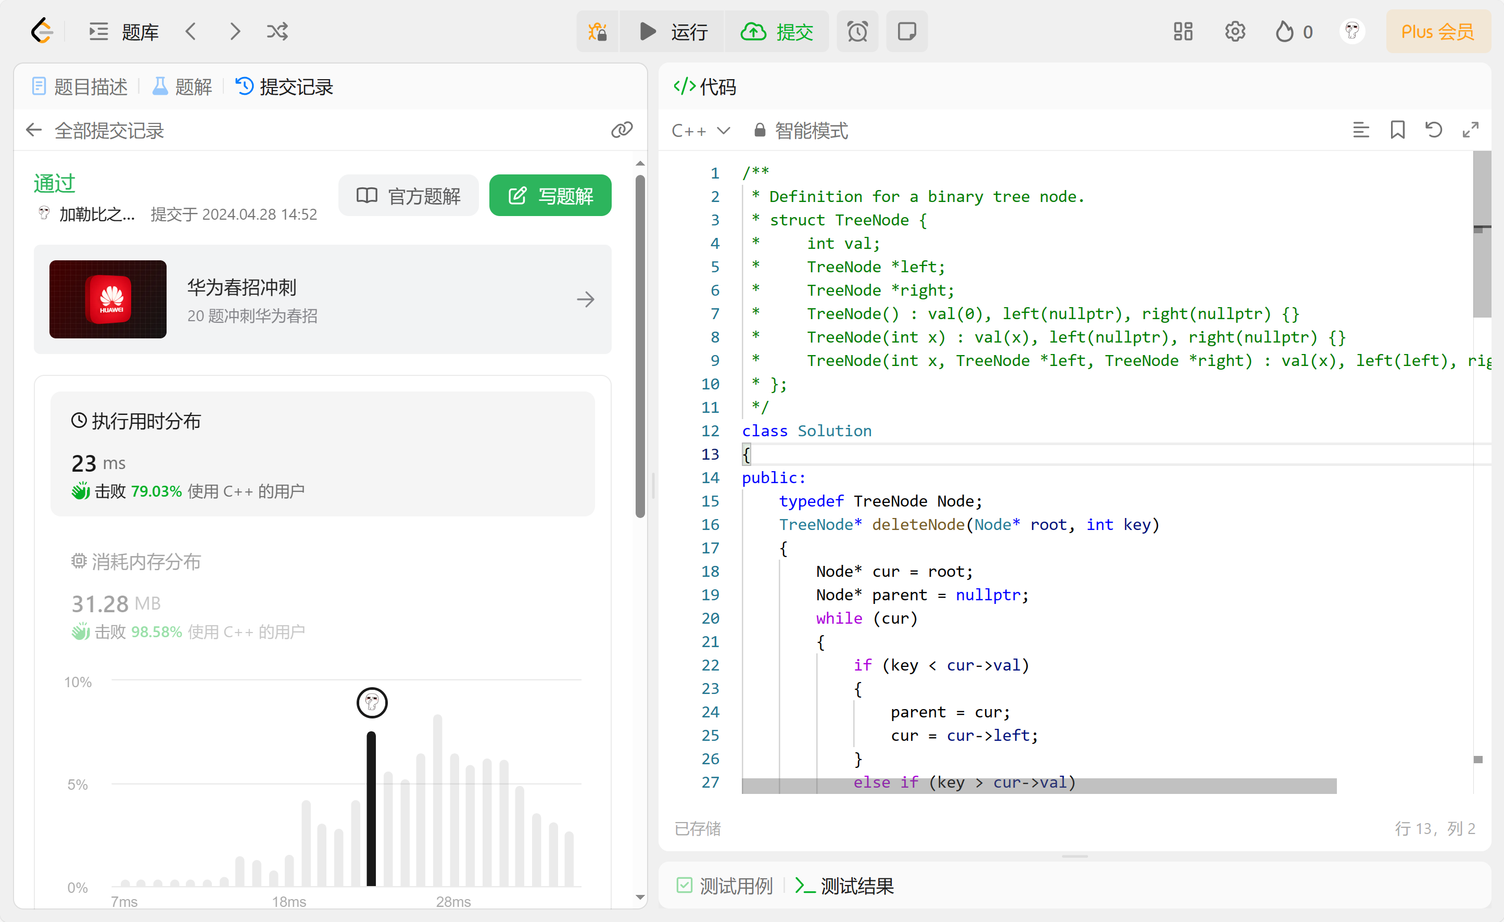Expand the 华为春招冲刺 card arrow
1504x922 pixels.
[585, 299]
